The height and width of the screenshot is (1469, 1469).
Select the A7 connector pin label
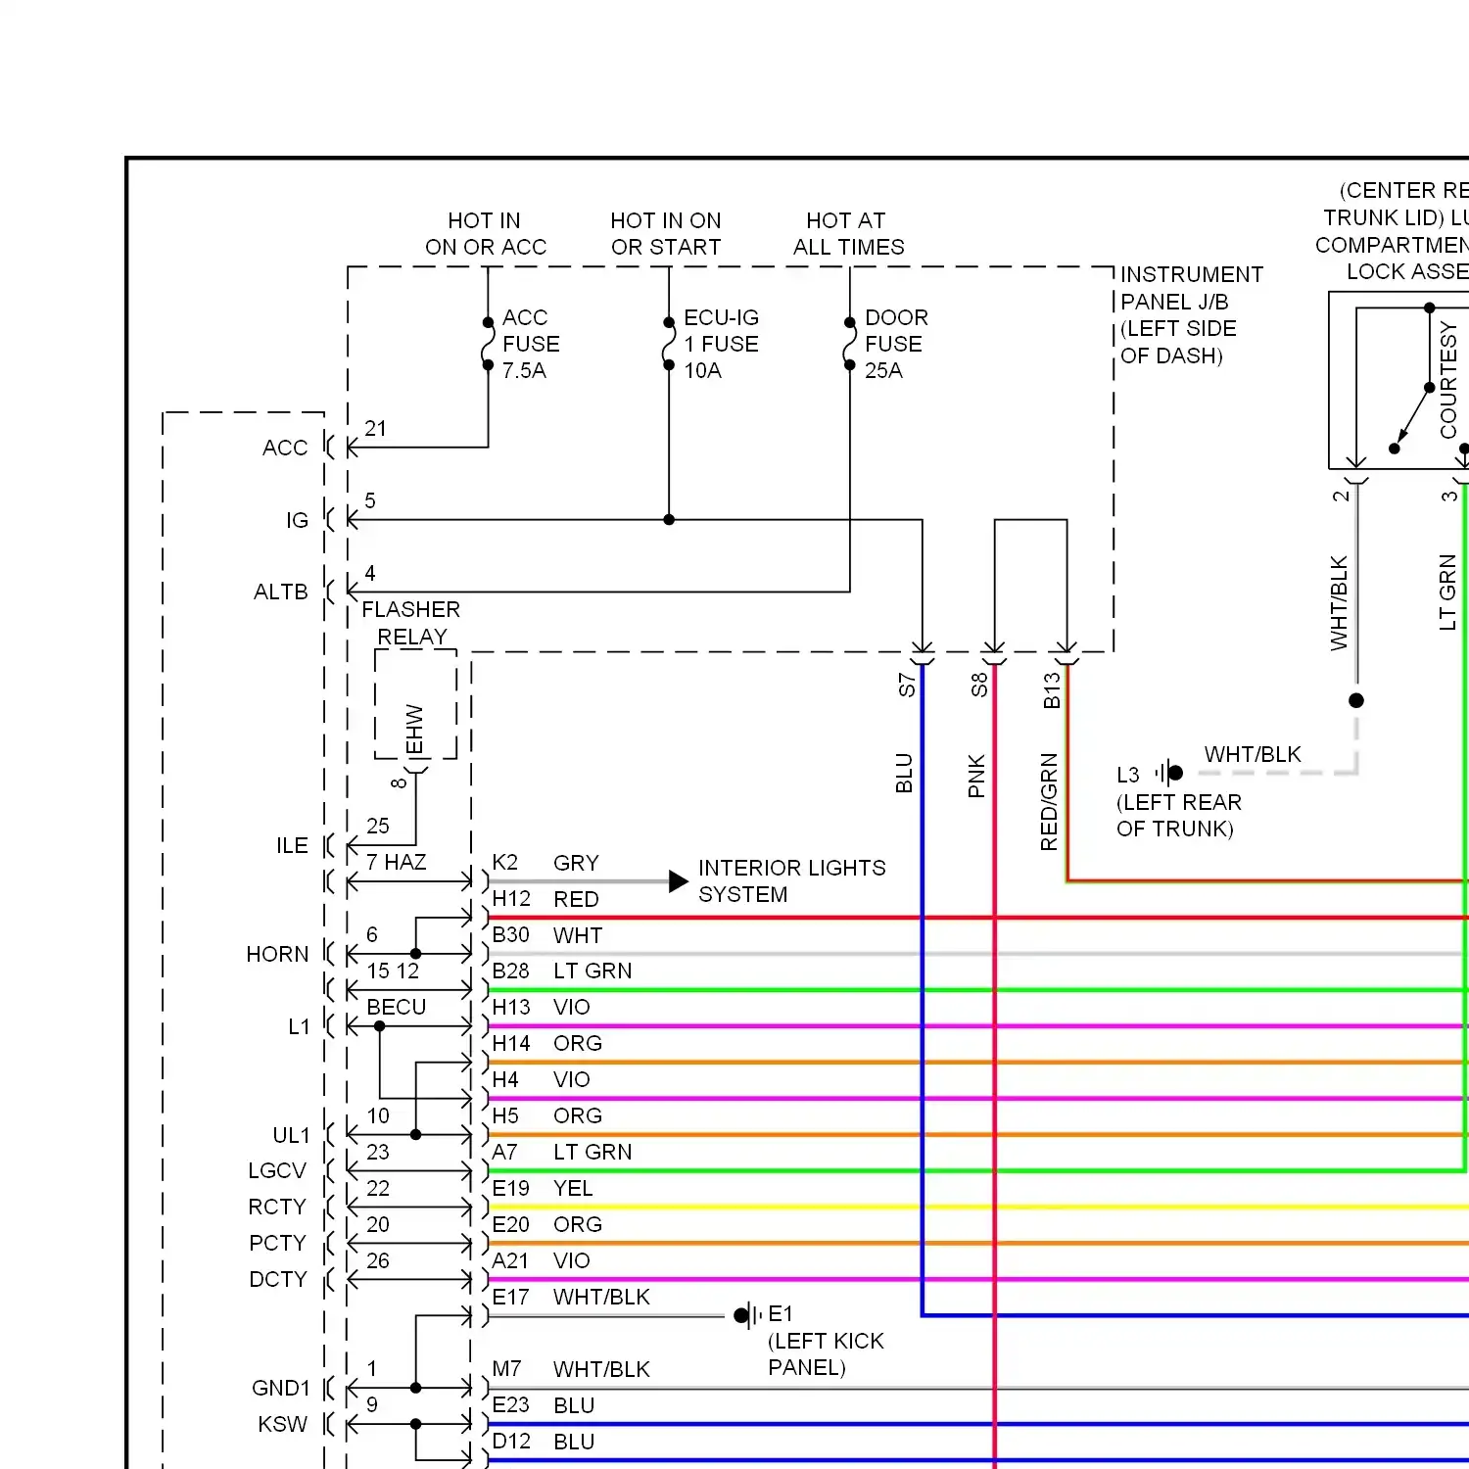pos(504,1152)
